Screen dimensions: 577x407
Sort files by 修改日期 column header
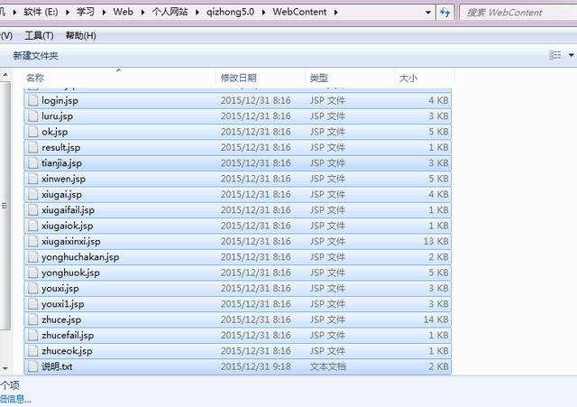[239, 79]
